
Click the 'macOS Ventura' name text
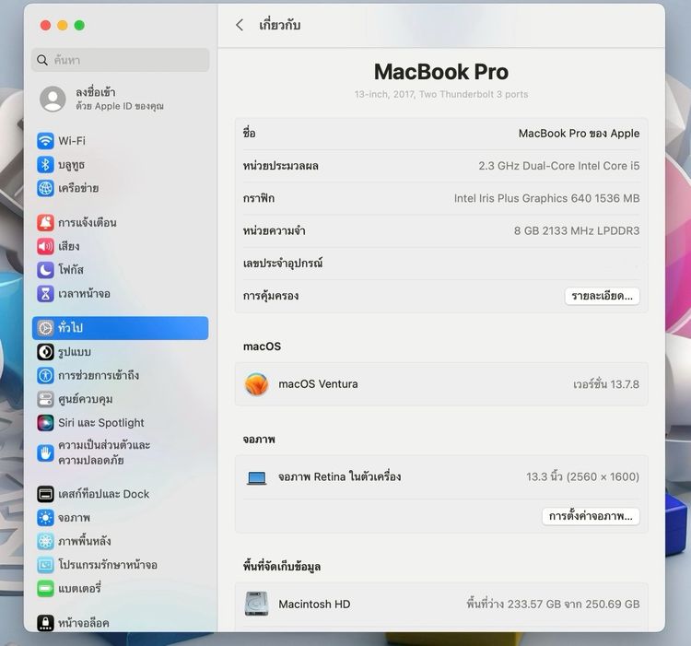(318, 384)
